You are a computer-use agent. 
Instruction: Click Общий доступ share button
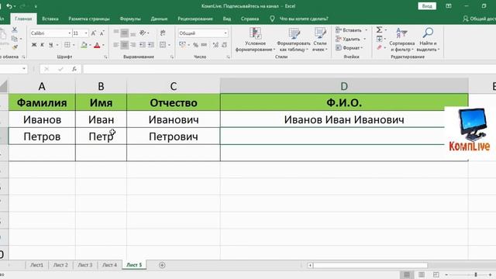point(479,19)
